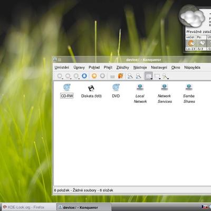Click the Forward navigation toolbar button
The height and width of the screenshot is (211, 211).
coord(76,76)
